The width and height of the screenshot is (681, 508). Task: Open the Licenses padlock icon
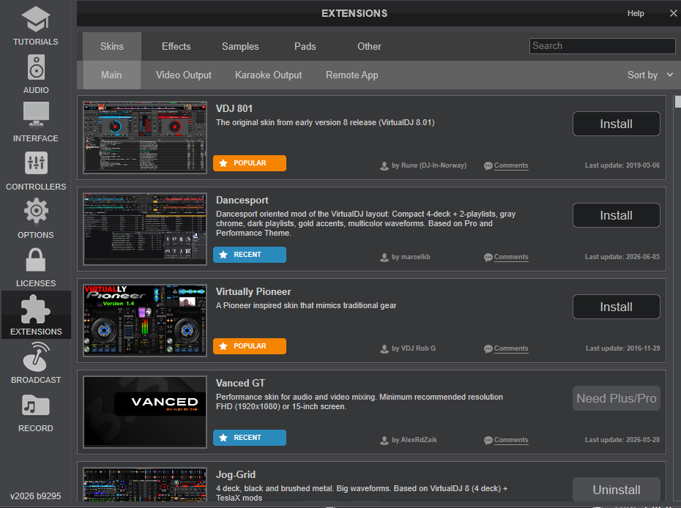[36, 260]
